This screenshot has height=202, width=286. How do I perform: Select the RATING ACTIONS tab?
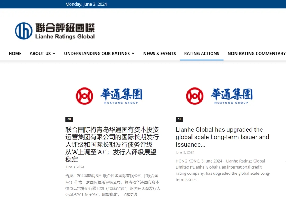[x=202, y=54]
